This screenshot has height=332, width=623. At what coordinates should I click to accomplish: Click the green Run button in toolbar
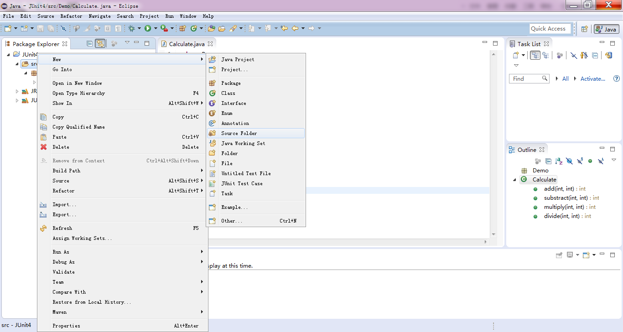pyautogui.click(x=148, y=28)
